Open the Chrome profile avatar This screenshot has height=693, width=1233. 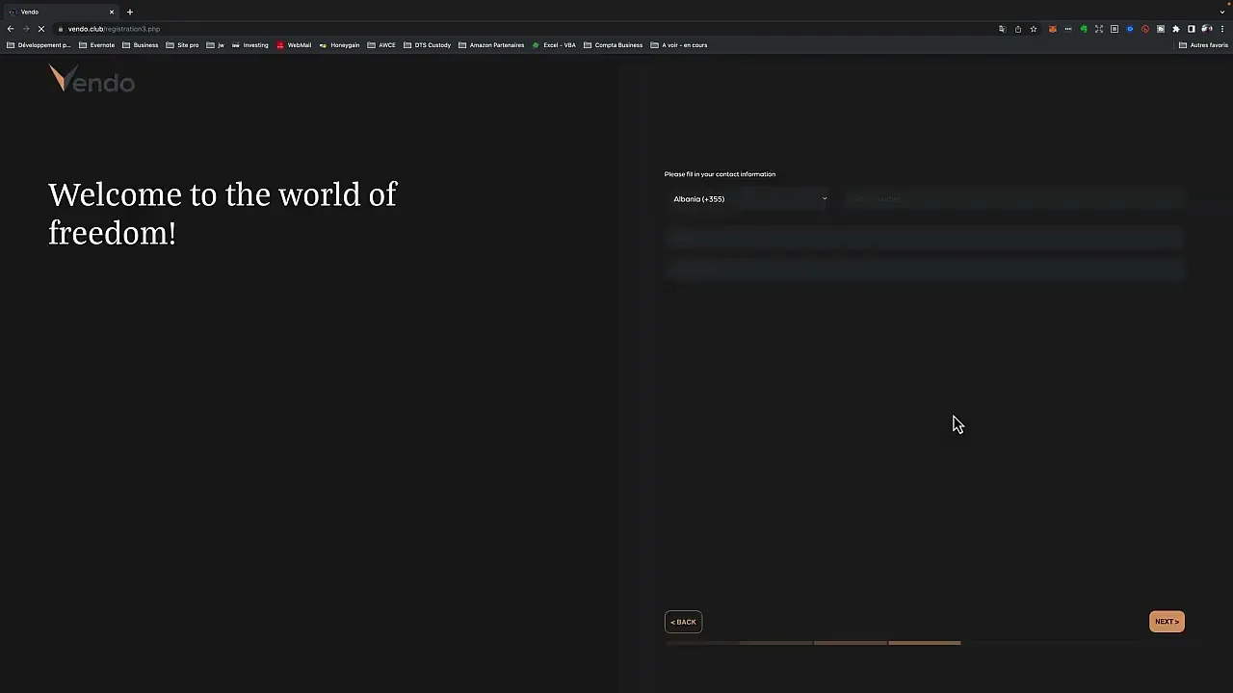(x=1206, y=29)
